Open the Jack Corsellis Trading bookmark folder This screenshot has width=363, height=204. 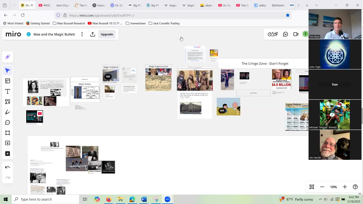pyautogui.click(x=164, y=23)
